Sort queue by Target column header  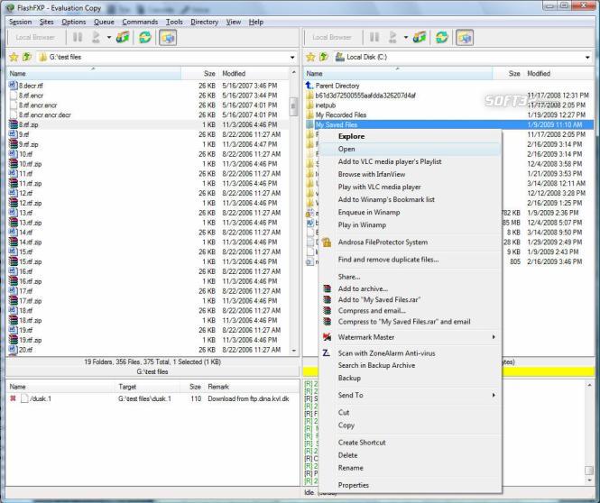(147, 387)
